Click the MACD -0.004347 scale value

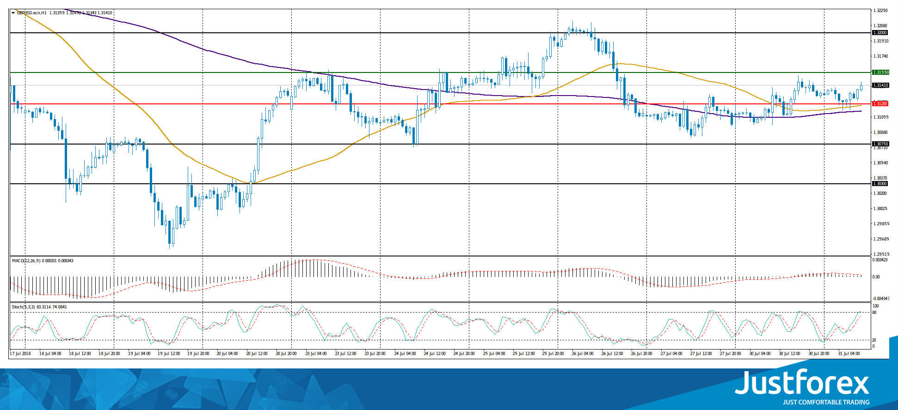tap(880, 299)
